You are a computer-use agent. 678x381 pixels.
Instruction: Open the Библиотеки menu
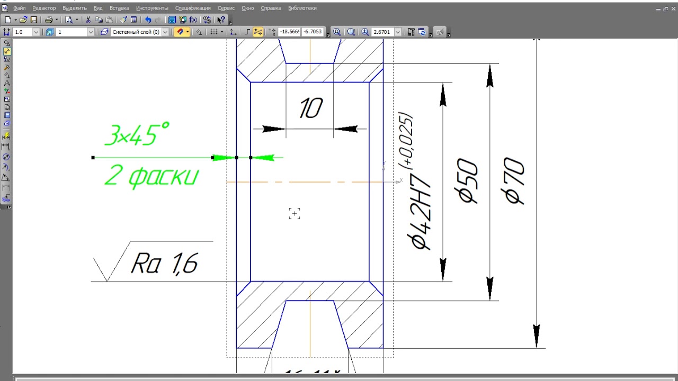(x=302, y=8)
